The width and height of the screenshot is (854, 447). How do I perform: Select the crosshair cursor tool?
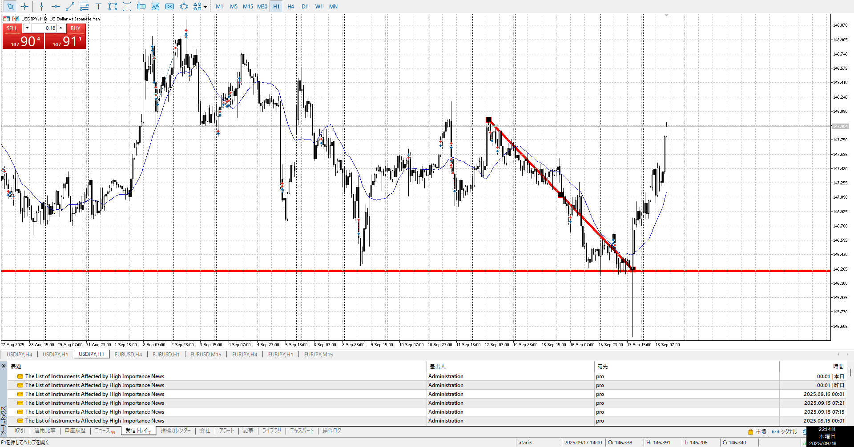tap(24, 6)
